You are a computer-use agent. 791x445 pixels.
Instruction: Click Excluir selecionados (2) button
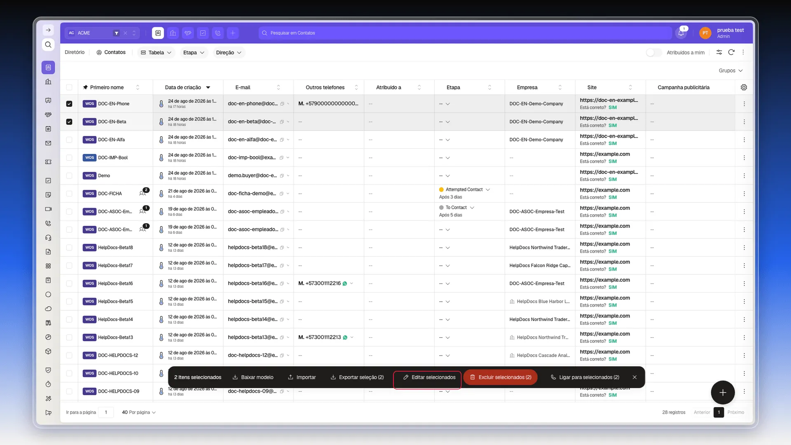tap(501, 377)
